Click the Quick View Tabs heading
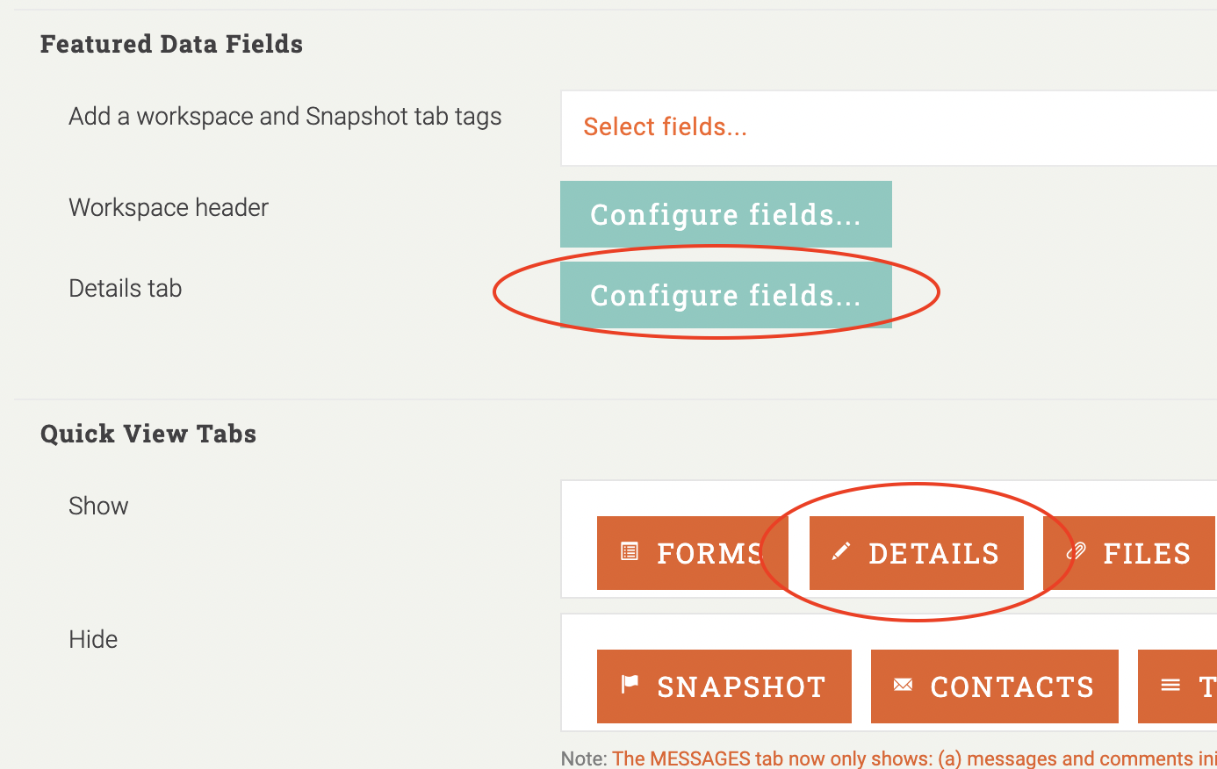The width and height of the screenshot is (1217, 769). [x=148, y=434]
